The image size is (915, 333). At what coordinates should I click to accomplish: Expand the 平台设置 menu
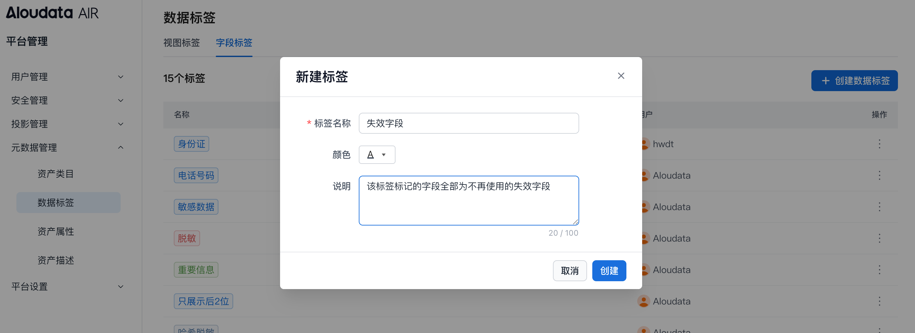point(67,286)
